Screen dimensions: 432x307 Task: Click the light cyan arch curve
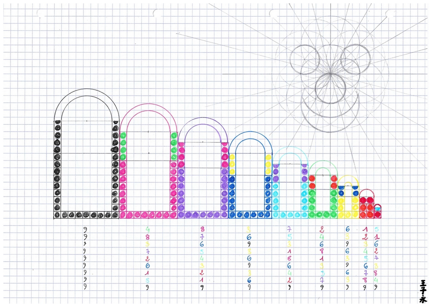coord(290,155)
